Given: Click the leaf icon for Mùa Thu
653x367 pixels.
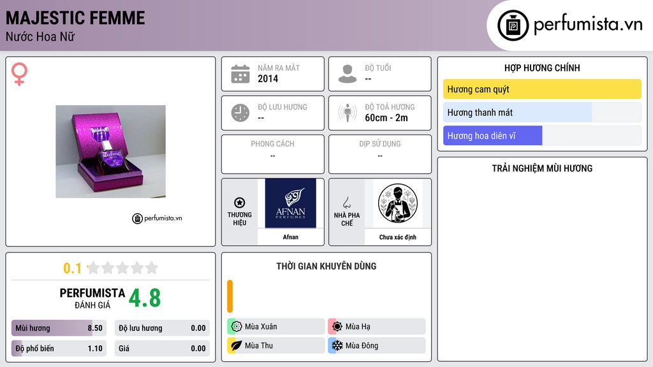Looking at the screenshot, I should pos(237,345).
